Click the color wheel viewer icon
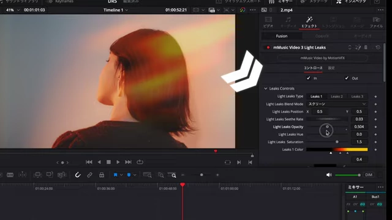Screen dimensions: 392x220 [243, 10]
